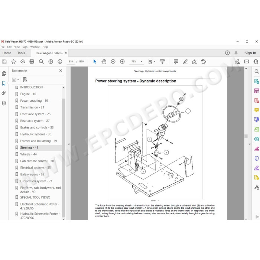The width and height of the screenshot is (260, 260).
Task: Select the arrow selection tool
Action: (x=95, y=62)
